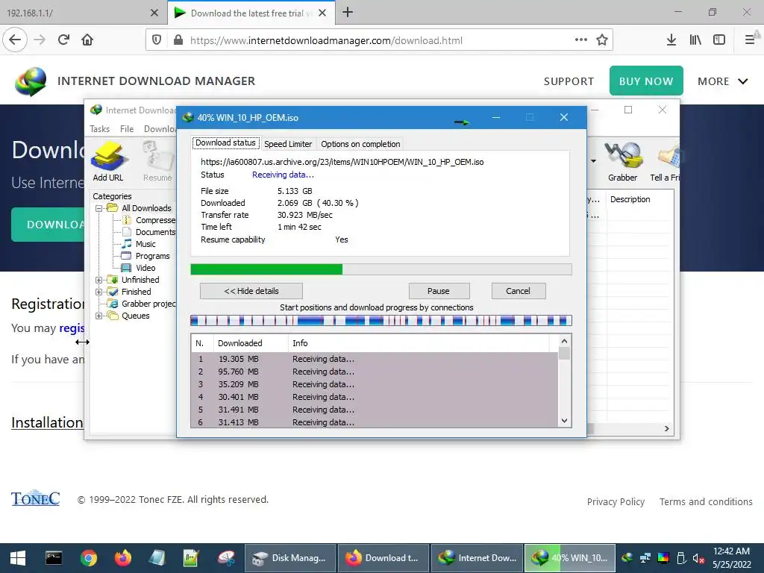Expand the Unfinished category node
764x573 pixels.
pyautogui.click(x=99, y=281)
